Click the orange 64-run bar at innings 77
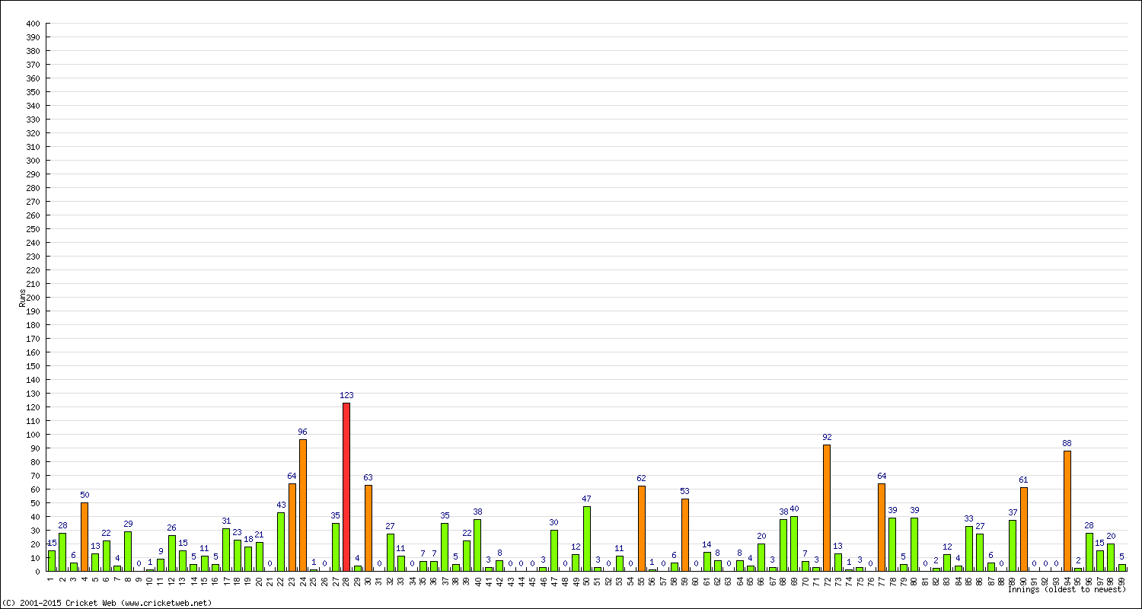 click(x=882, y=527)
